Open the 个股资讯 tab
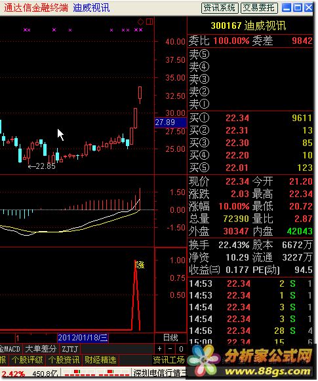The image size is (318, 381). pyautogui.click(x=64, y=360)
